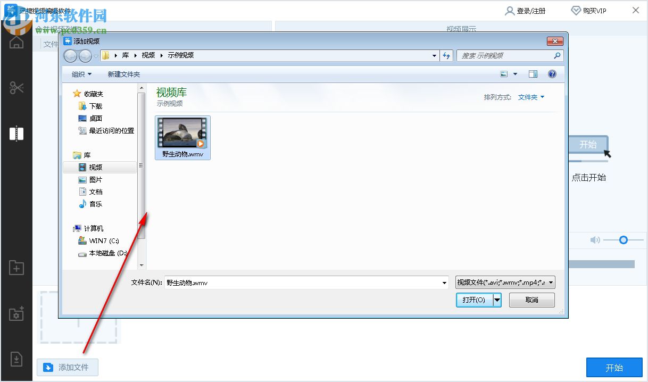
Task: Click 示例视频 in the address breadcrumb
Action: 181,55
